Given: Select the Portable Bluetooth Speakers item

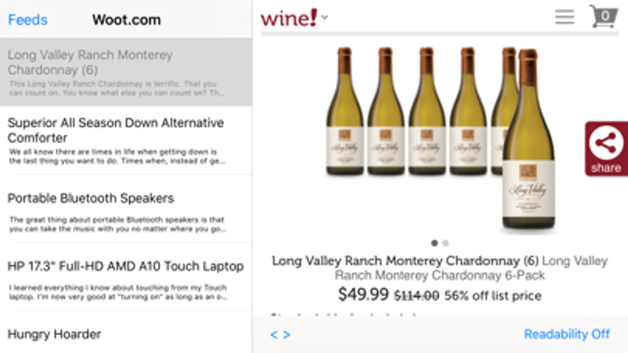Looking at the screenshot, I should click(x=126, y=208).
